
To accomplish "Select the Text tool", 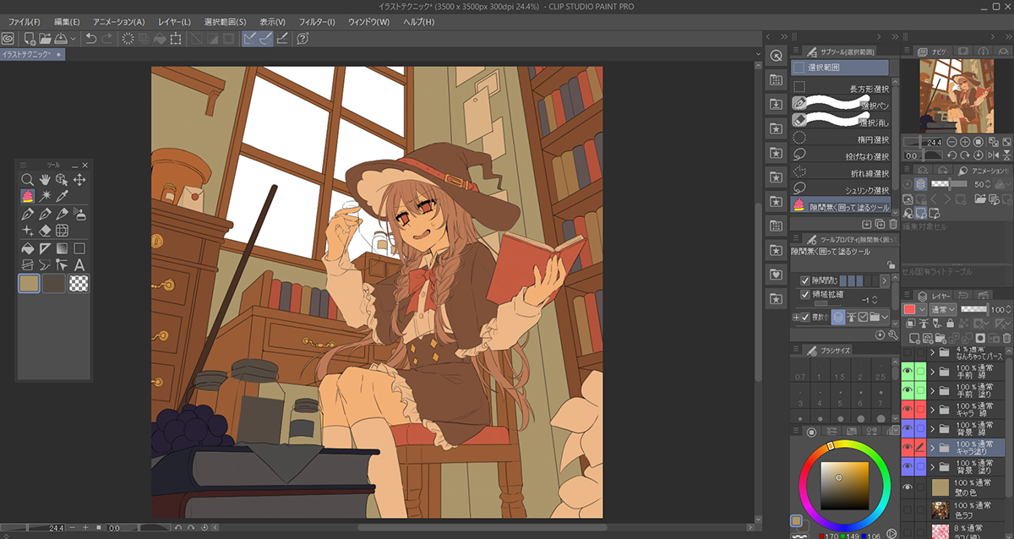I will click(x=79, y=264).
